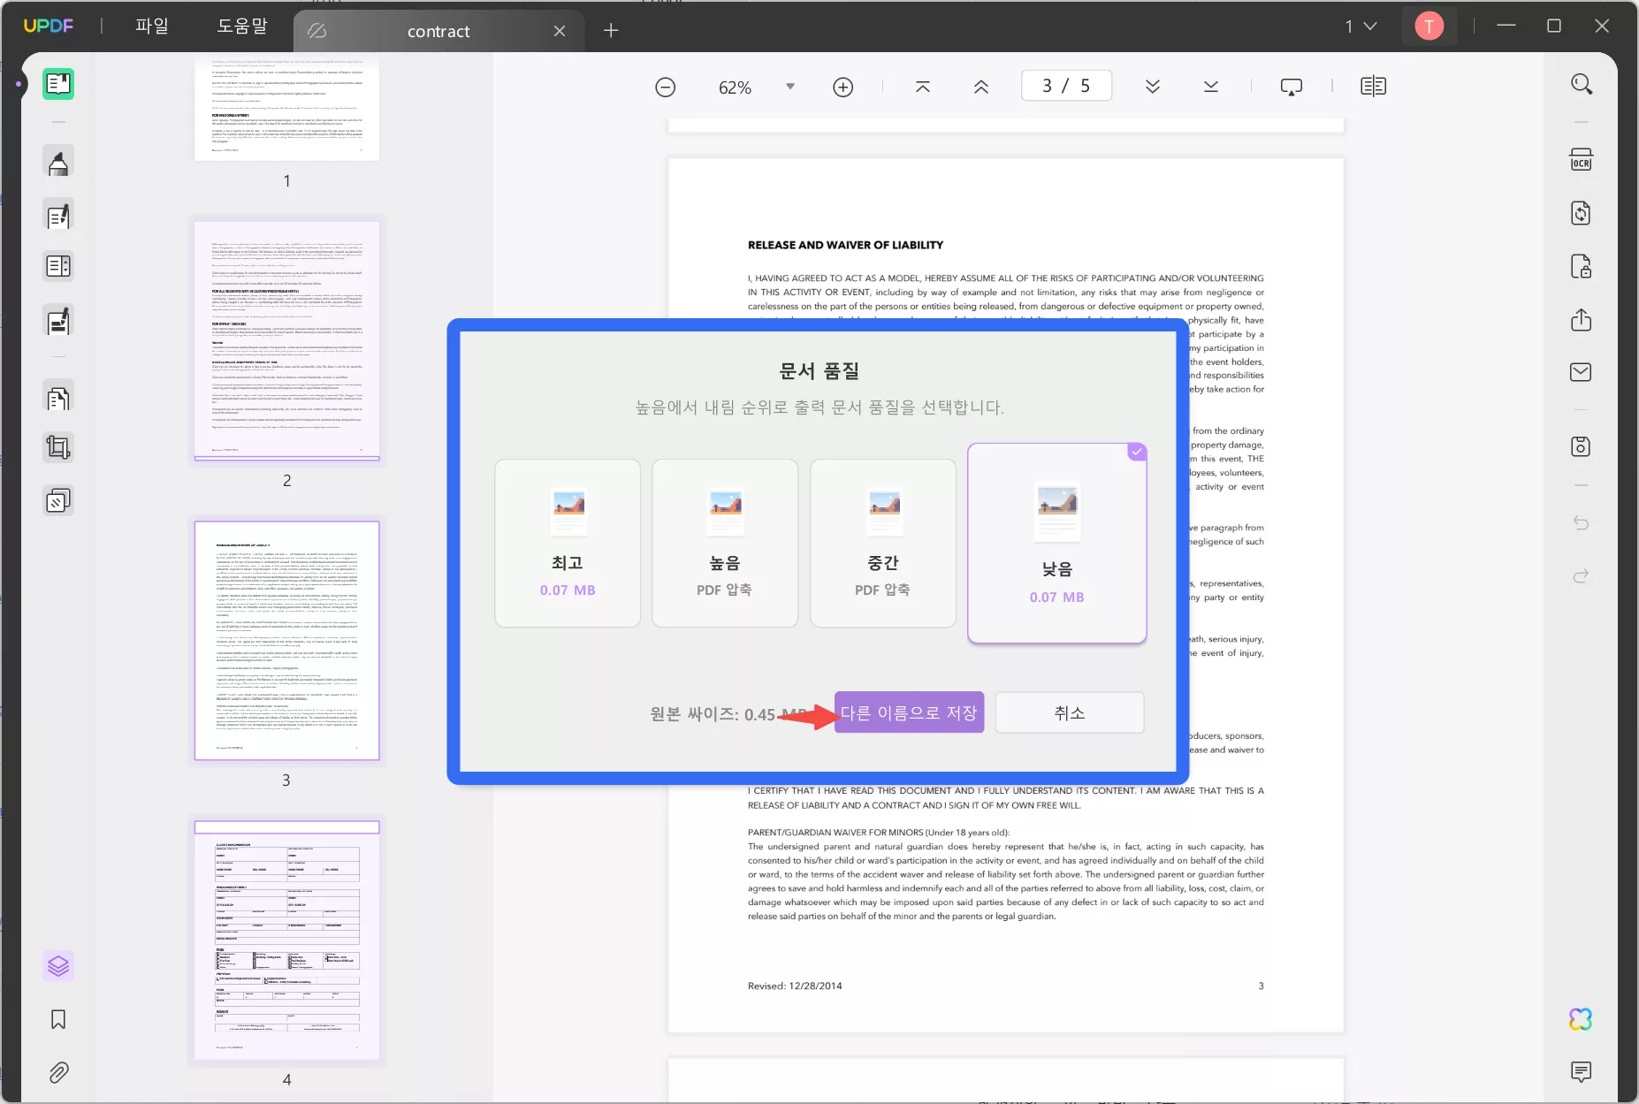This screenshot has height=1104, width=1639.
Task: Click the Redo arrow
Action: 1582,576
